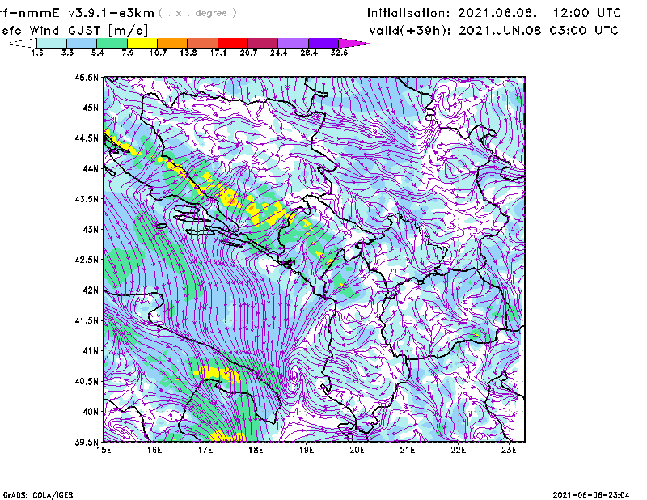The width and height of the screenshot is (647, 500).
Task: Click the legend value 1.6
Action: (37, 53)
